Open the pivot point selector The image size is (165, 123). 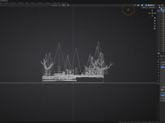(60, 5)
